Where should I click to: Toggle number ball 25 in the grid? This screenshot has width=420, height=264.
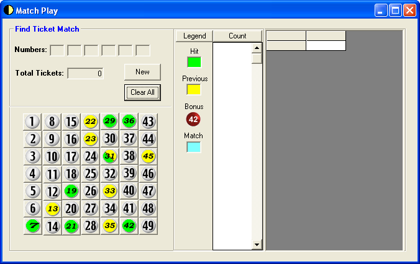click(91, 174)
